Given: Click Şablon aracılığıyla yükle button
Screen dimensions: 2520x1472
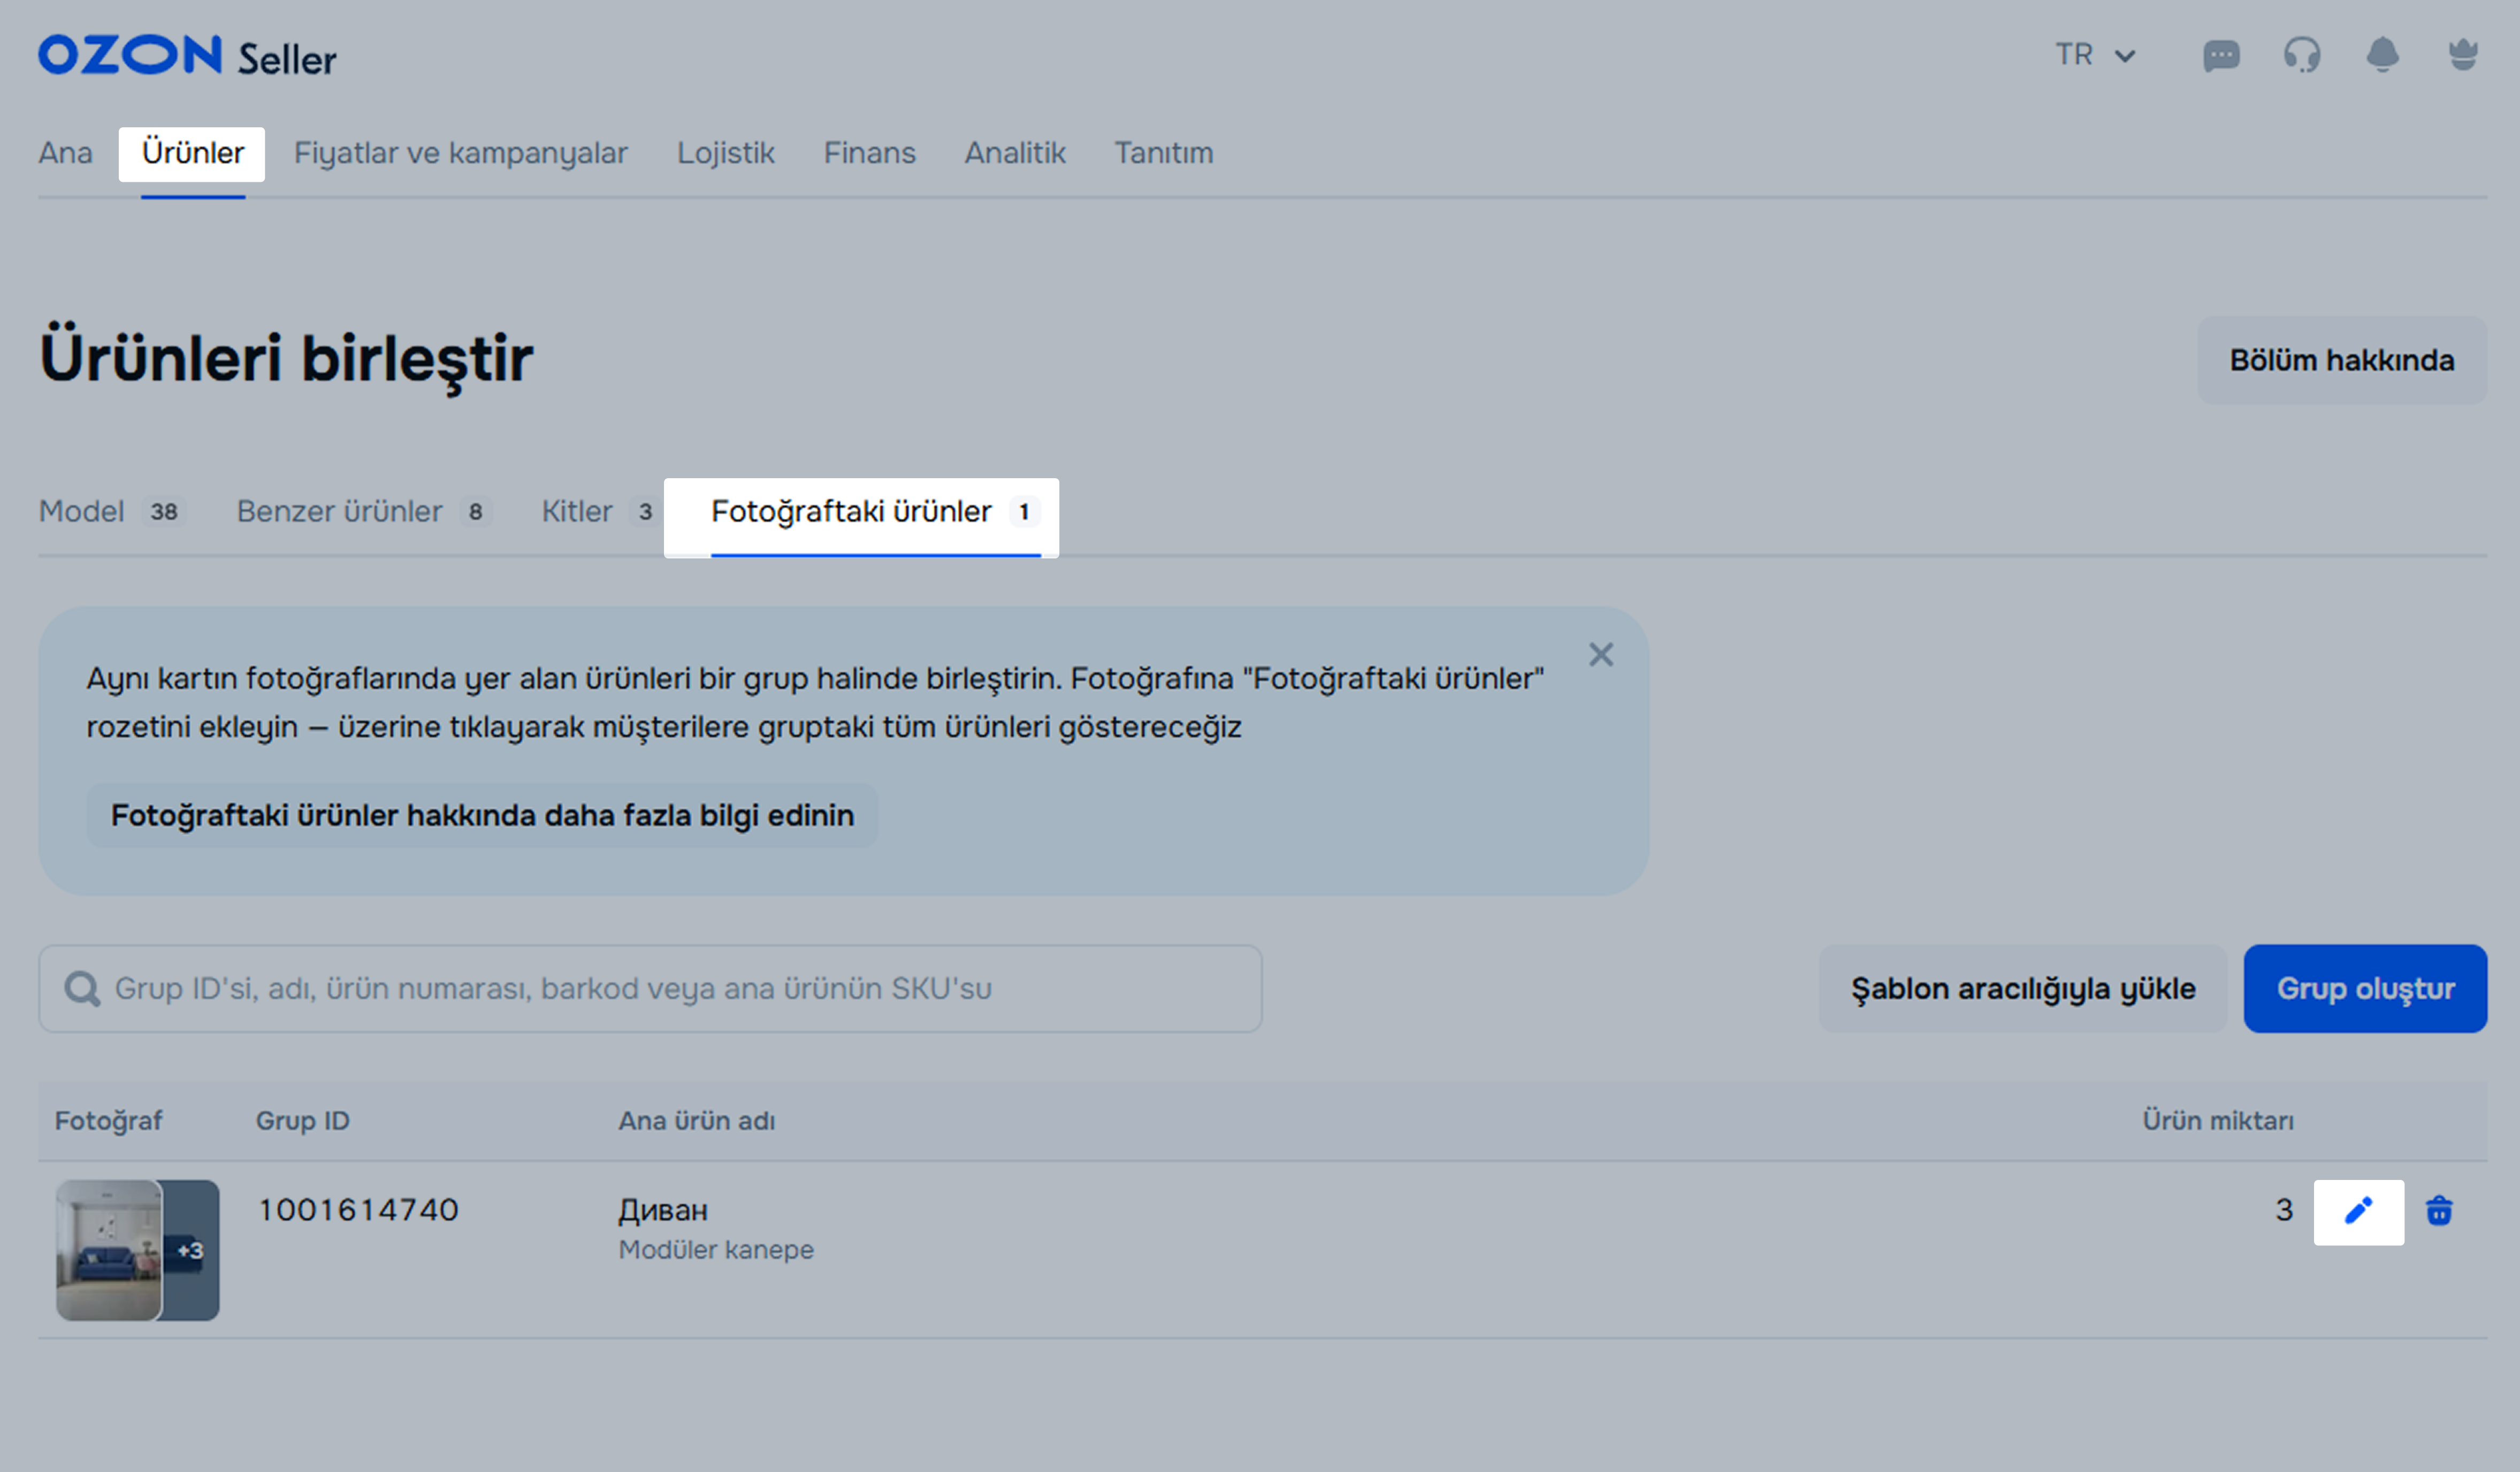Looking at the screenshot, I should [x=2022, y=989].
